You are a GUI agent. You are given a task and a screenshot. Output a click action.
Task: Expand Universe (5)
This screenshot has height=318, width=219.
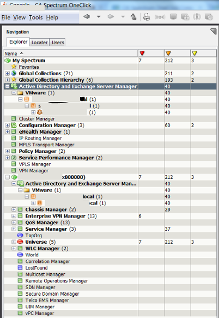(14, 242)
